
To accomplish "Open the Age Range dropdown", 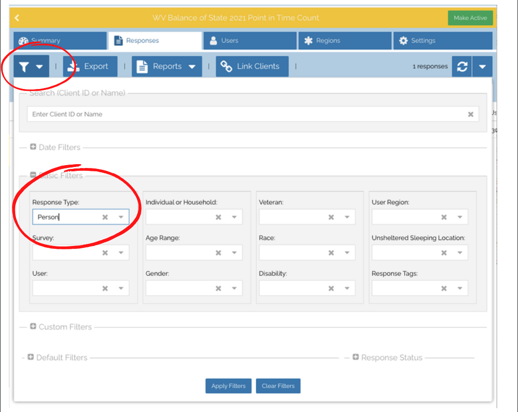I will coord(234,253).
